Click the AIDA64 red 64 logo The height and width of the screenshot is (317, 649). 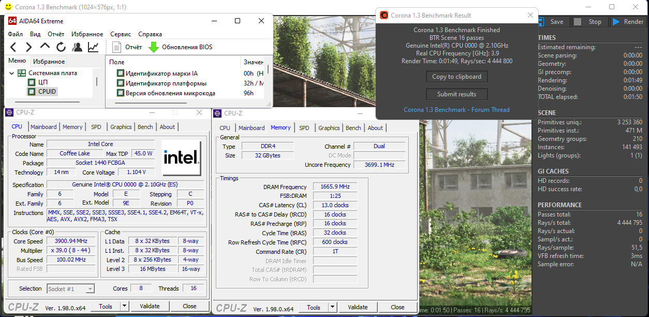tap(12, 21)
